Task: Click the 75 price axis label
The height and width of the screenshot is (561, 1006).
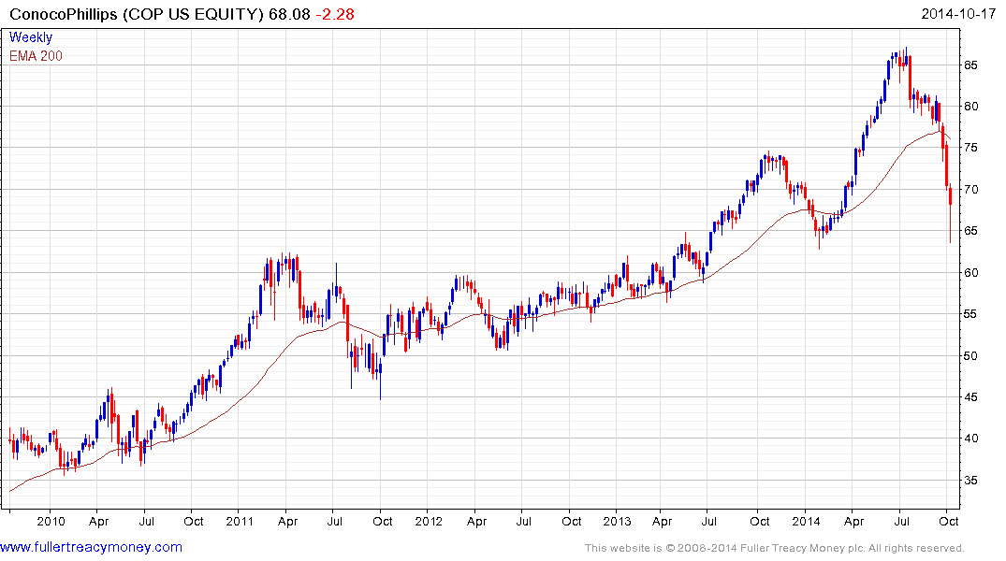Action: pyautogui.click(x=970, y=148)
